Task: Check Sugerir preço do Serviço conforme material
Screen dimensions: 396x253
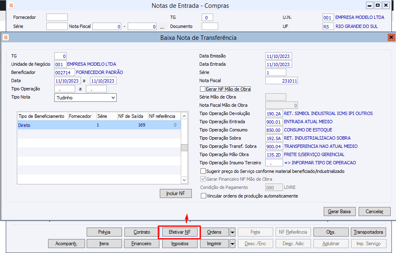Action: coord(203,171)
